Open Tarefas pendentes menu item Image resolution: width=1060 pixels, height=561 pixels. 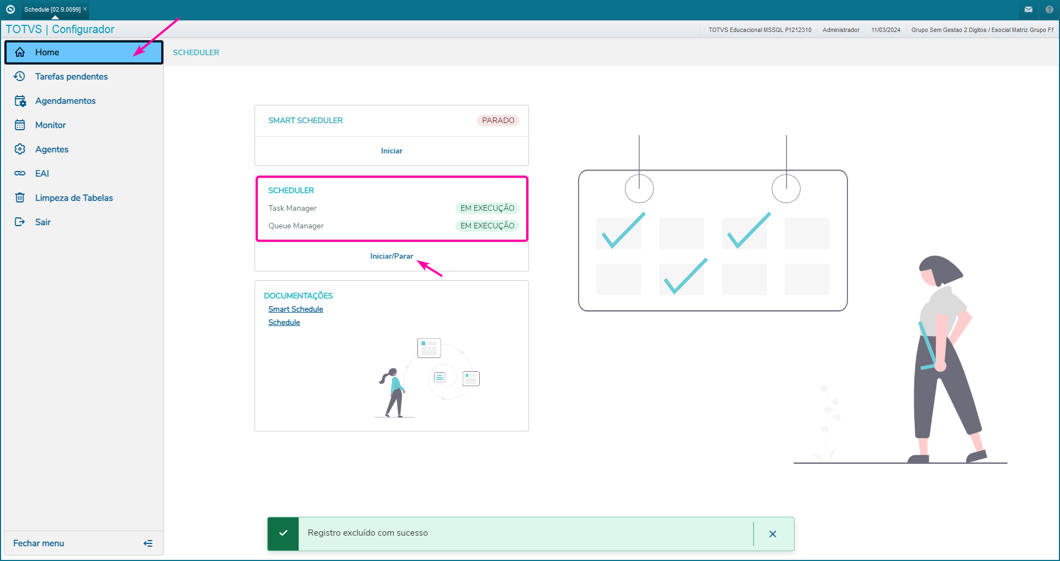coord(71,77)
